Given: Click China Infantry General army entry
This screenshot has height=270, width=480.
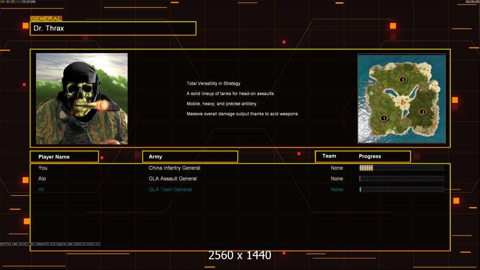Looking at the screenshot, I should pyautogui.click(x=175, y=168).
